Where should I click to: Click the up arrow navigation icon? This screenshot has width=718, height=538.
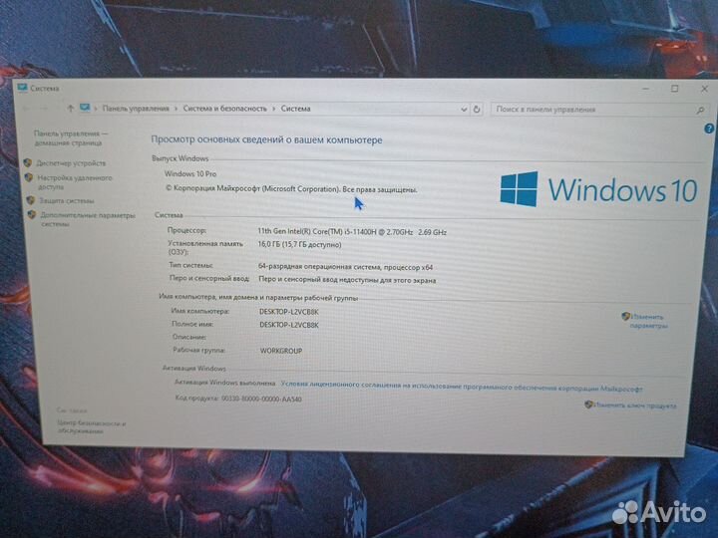[70, 108]
